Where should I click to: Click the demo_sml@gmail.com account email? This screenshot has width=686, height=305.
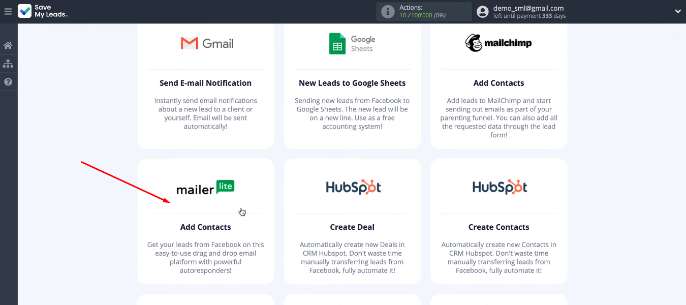528,8
